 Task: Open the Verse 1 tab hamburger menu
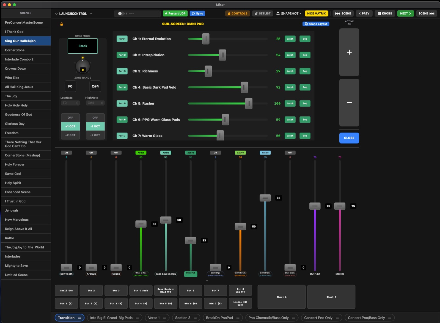tap(164, 318)
